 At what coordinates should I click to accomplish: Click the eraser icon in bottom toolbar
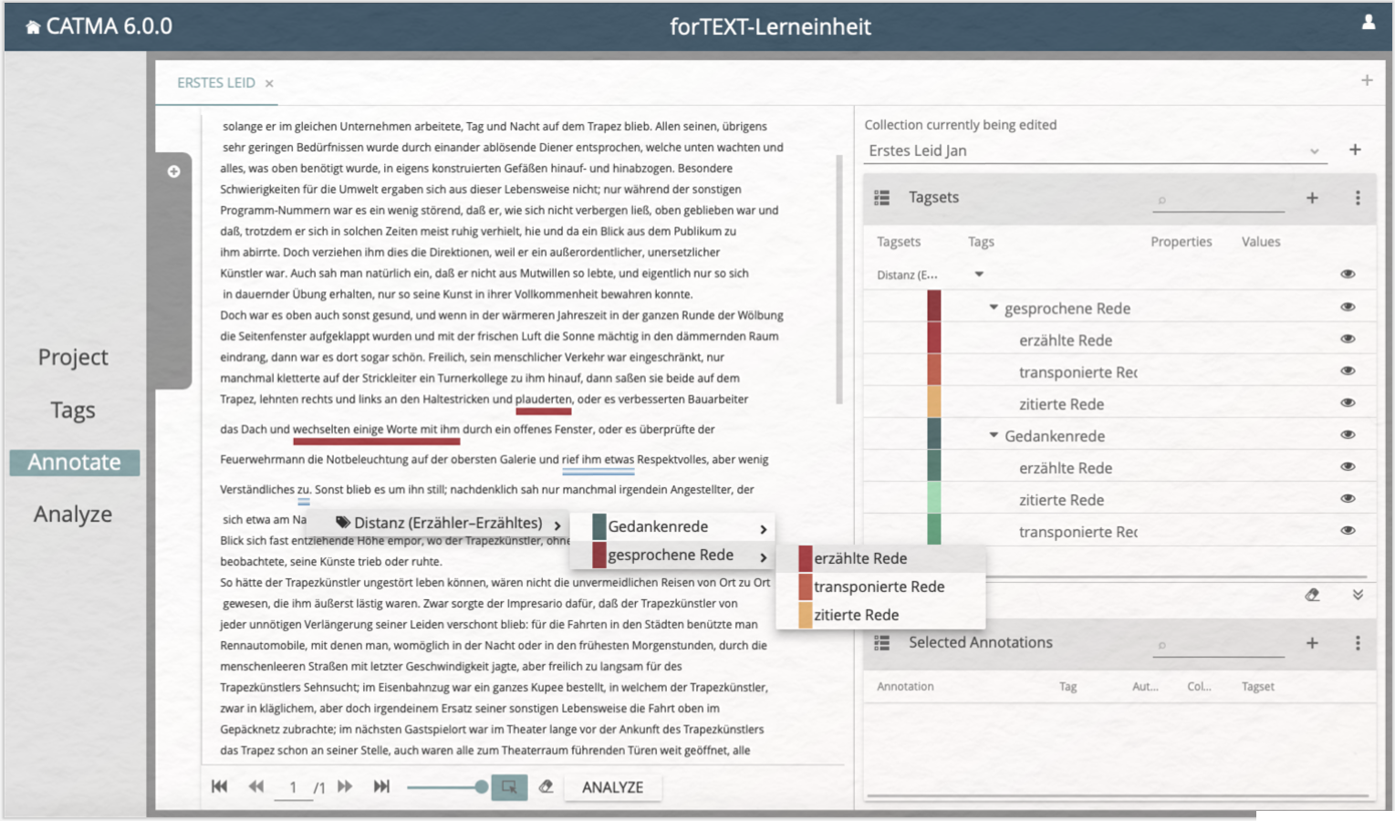(546, 786)
